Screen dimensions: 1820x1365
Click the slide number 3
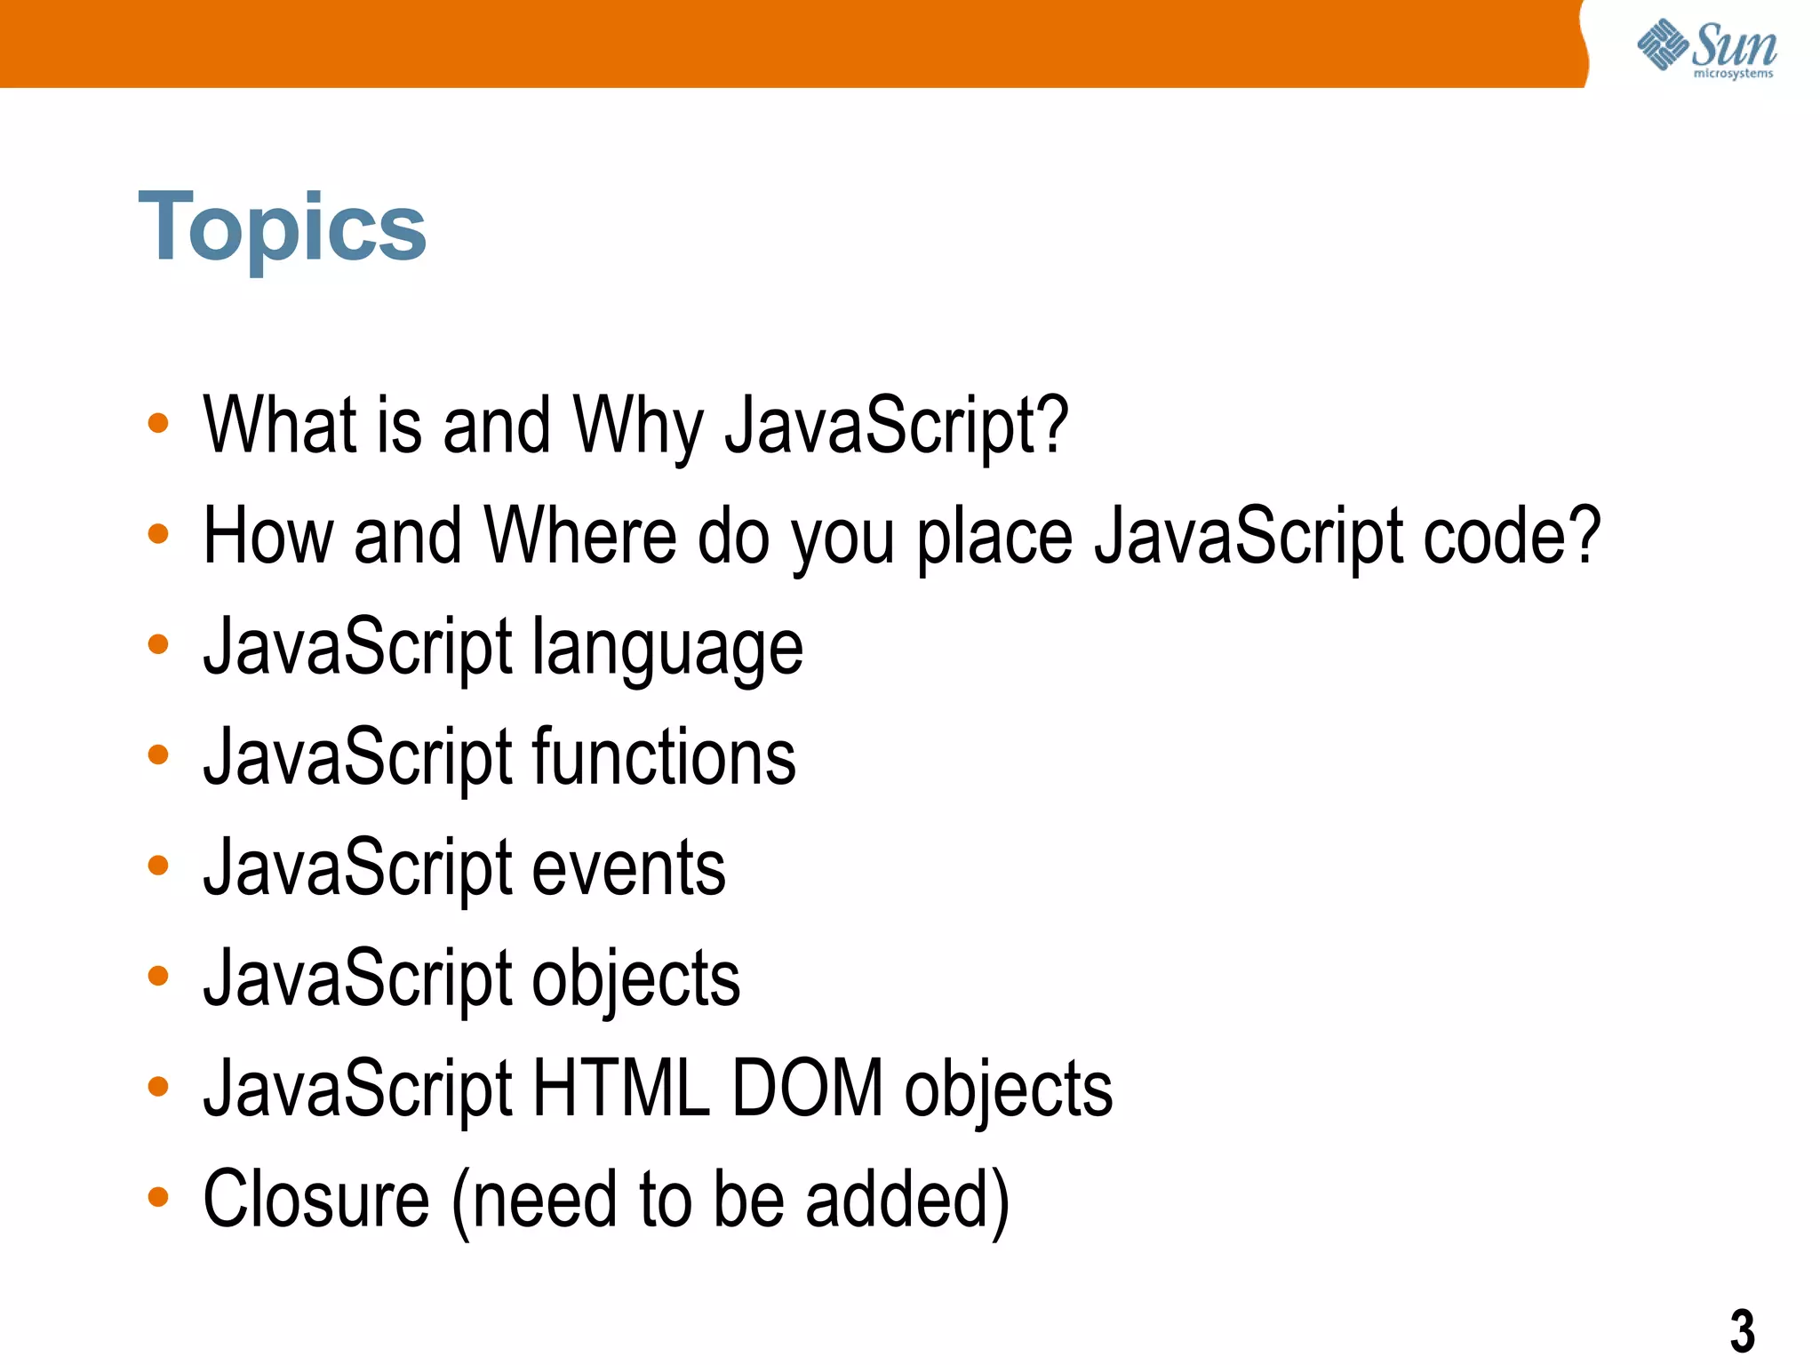[x=1743, y=1330]
